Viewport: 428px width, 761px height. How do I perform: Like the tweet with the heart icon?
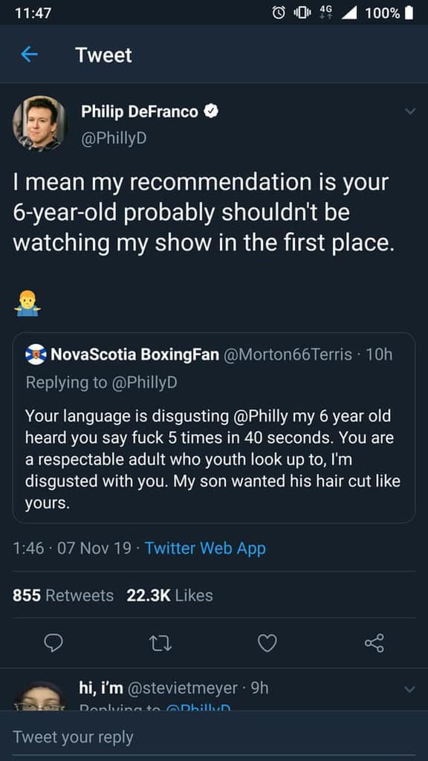click(267, 643)
